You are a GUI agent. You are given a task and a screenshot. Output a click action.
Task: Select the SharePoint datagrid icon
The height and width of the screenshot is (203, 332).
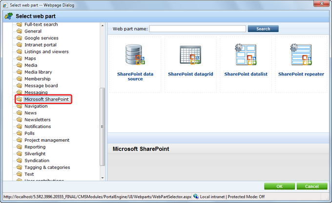click(190, 54)
